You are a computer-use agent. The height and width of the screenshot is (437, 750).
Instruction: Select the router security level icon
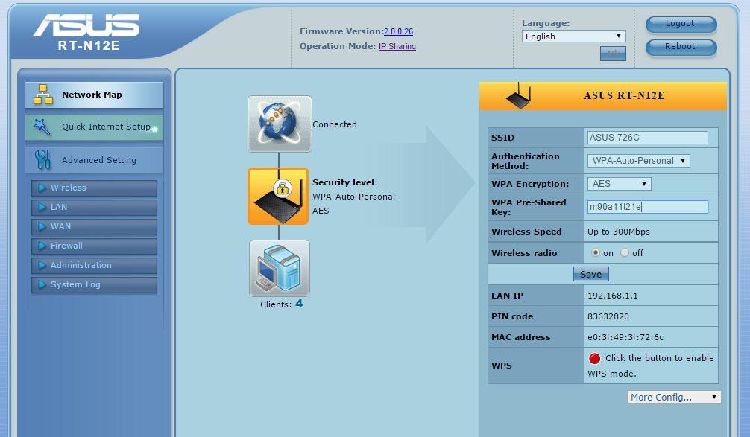click(x=278, y=196)
